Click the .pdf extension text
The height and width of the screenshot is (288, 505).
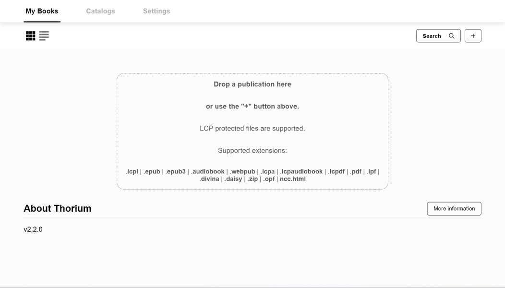356,171
